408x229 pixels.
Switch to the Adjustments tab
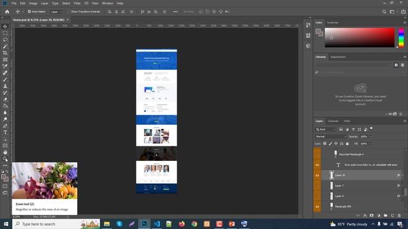point(339,57)
